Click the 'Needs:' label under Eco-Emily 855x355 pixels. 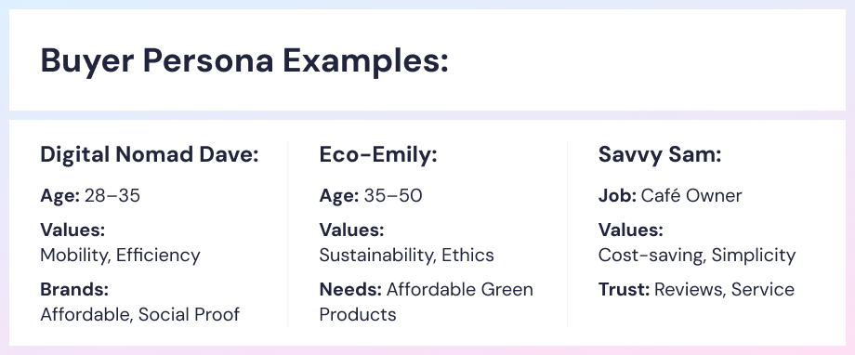(350, 289)
